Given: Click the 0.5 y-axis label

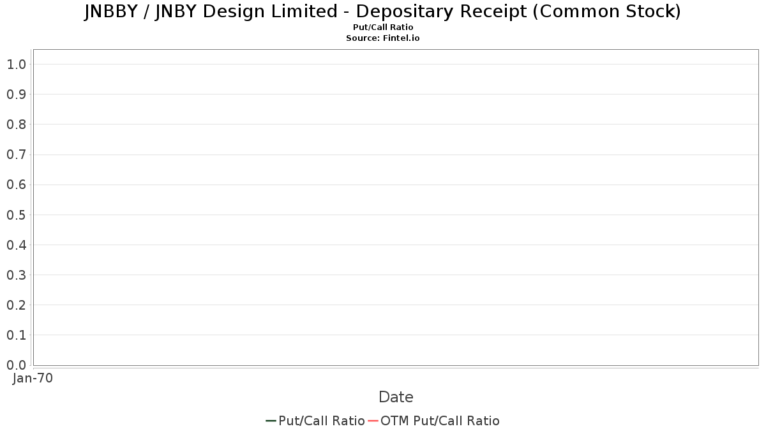Looking at the screenshot, I should pos(16,215).
